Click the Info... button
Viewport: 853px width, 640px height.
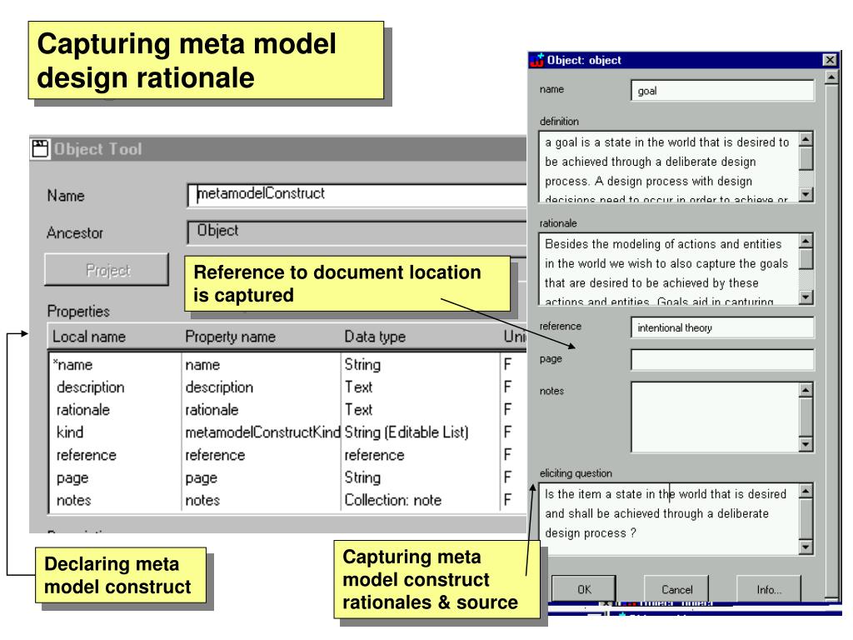(769, 589)
